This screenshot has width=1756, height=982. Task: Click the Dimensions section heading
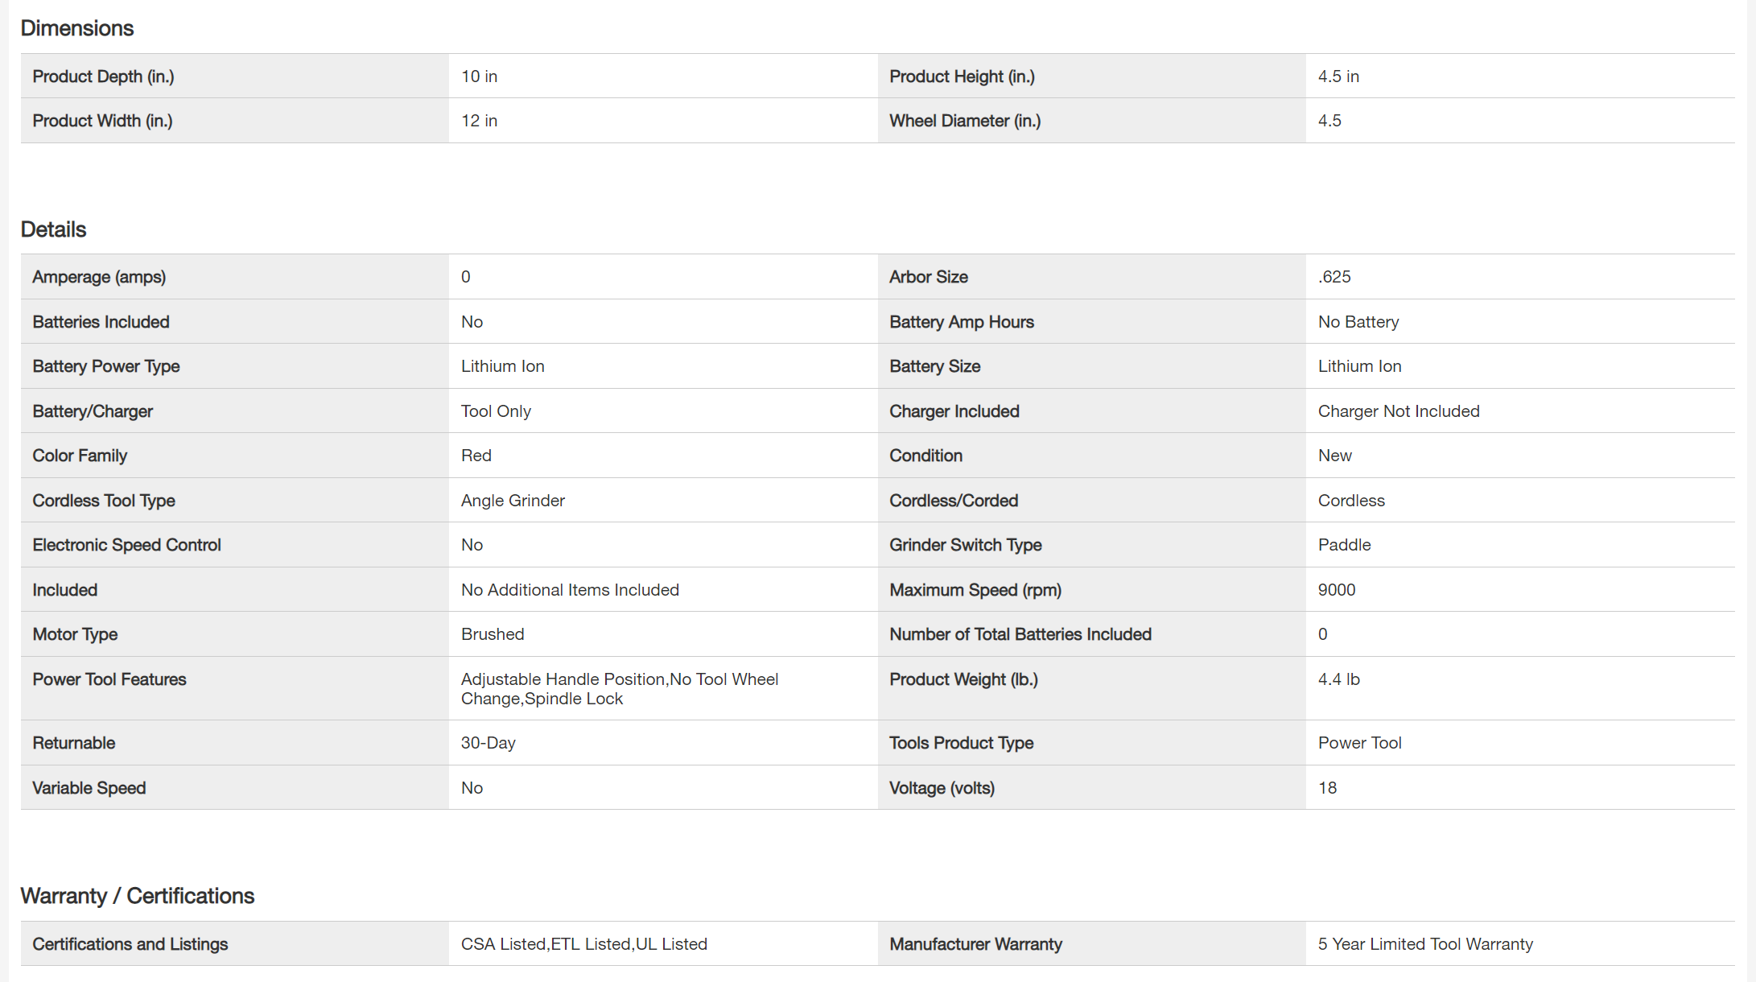click(x=77, y=28)
